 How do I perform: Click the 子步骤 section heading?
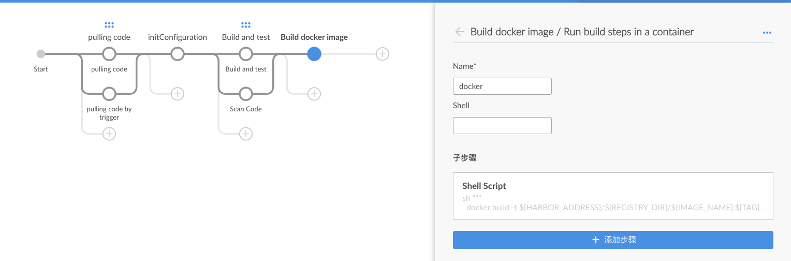tap(464, 158)
